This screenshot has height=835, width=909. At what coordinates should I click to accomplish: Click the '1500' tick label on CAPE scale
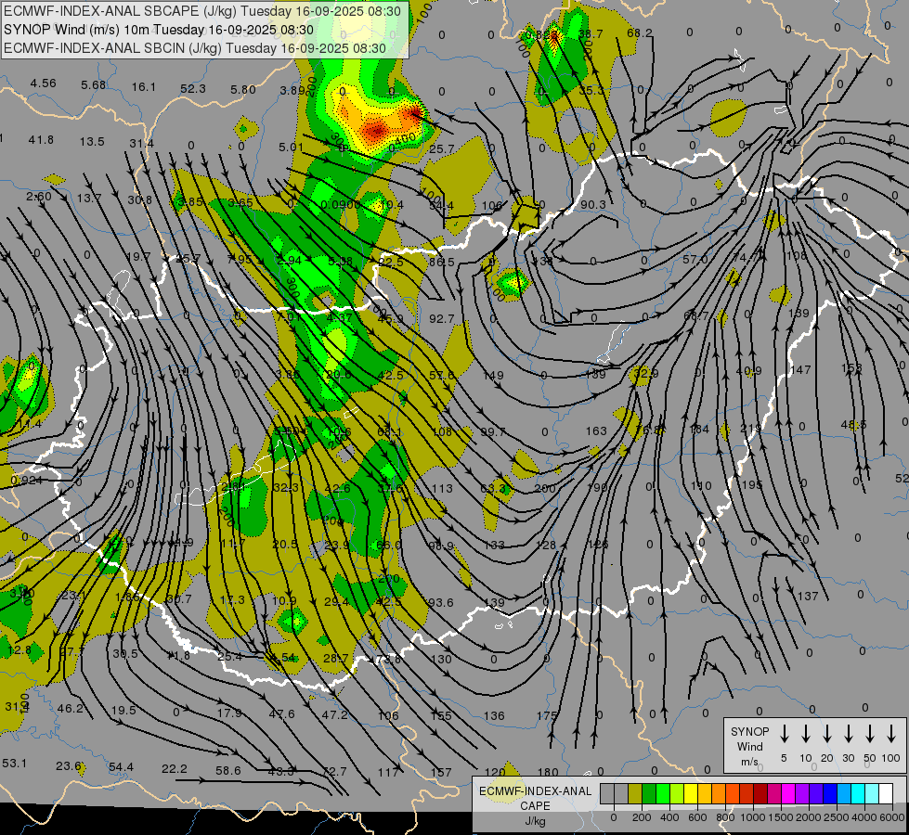pos(780,817)
